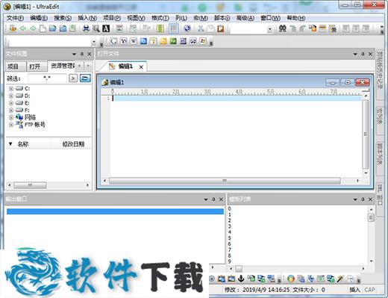The width and height of the screenshot is (388, 298).
Task: Switch to the 项目 tab
Action: 16,66
